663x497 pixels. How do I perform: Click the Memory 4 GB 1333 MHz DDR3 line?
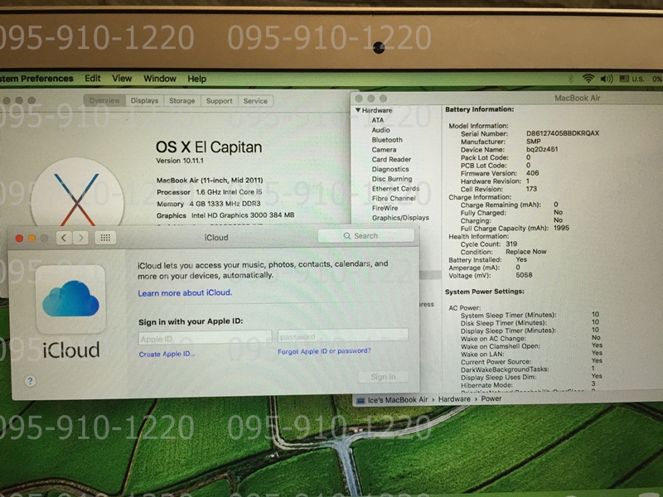(x=209, y=204)
